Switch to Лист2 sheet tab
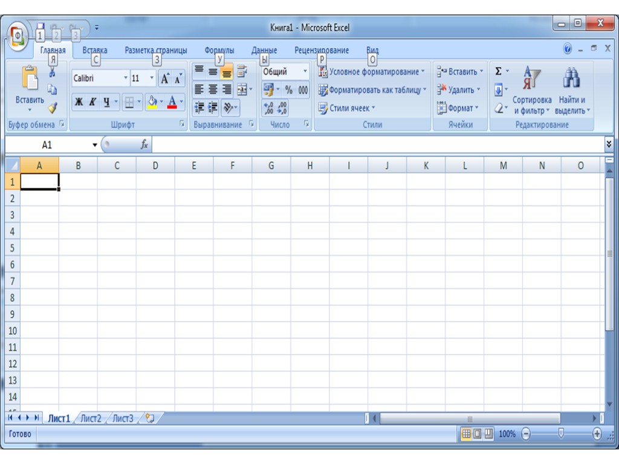Viewport: 619px width, 464px height. 91,418
